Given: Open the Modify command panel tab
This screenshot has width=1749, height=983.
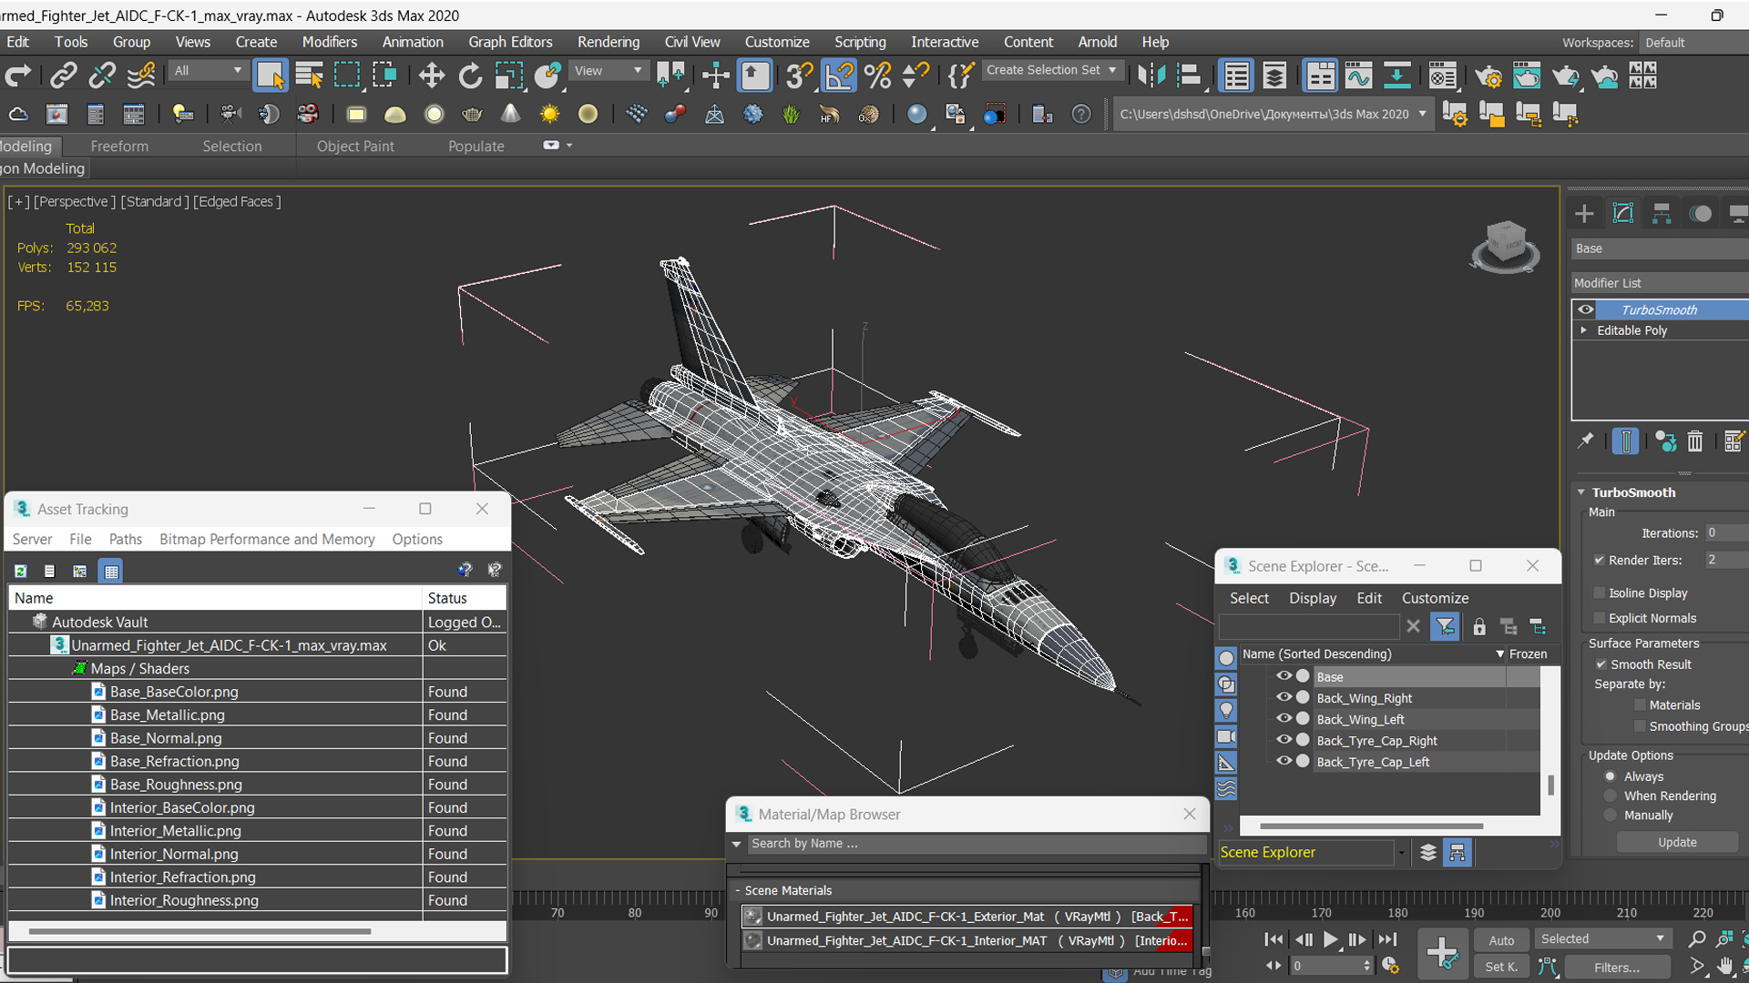Looking at the screenshot, I should point(1623,213).
